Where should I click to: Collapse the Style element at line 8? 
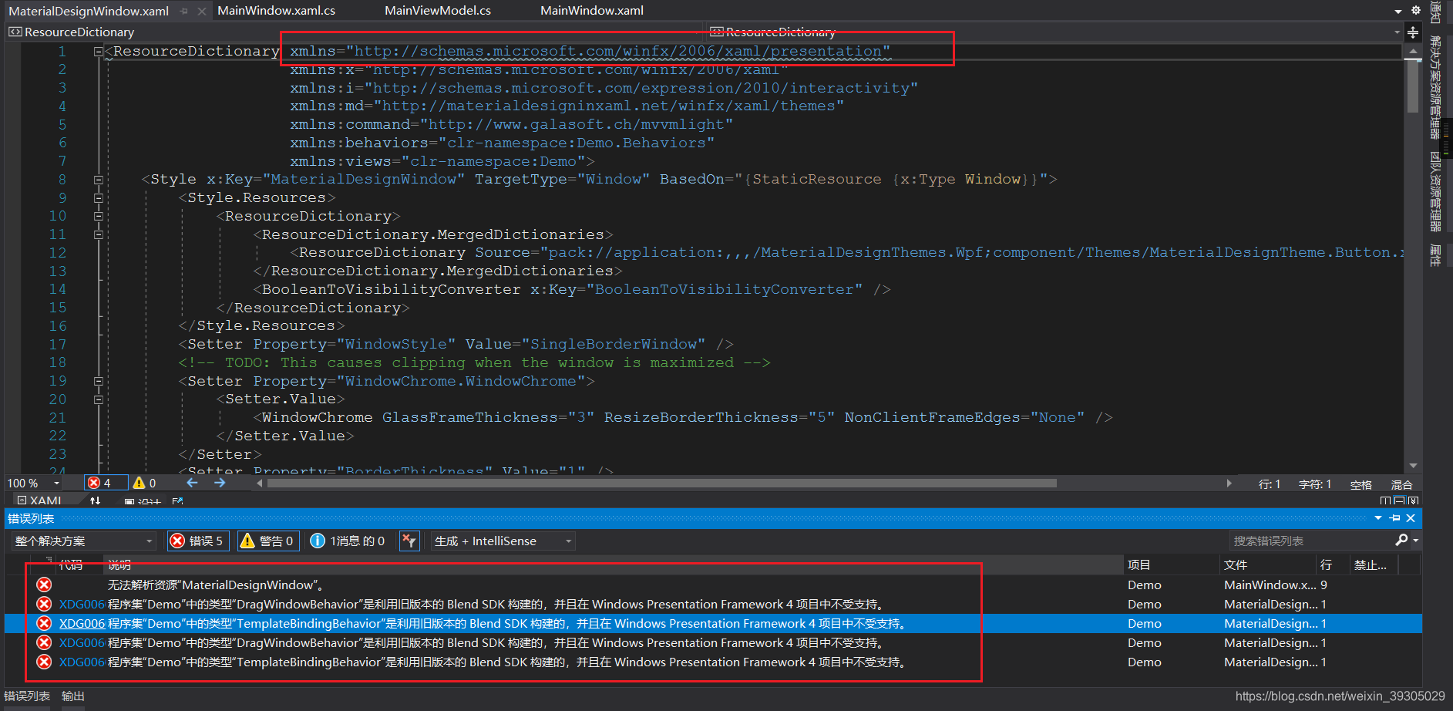pyautogui.click(x=99, y=180)
